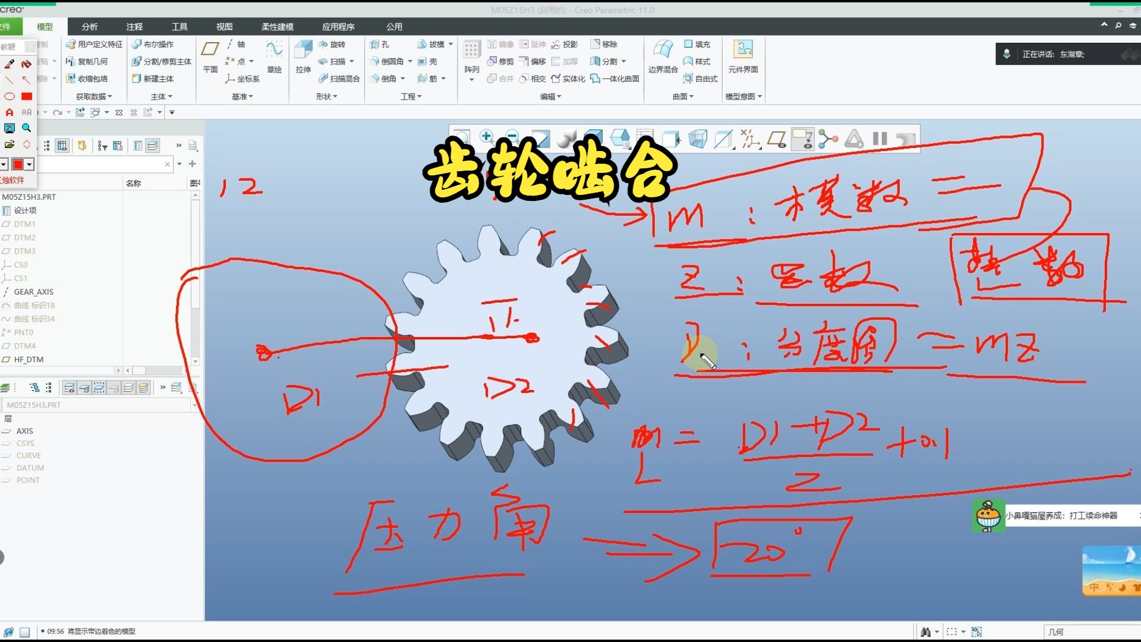Activate the Shell tool
The image size is (1141, 642).
(432, 61)
